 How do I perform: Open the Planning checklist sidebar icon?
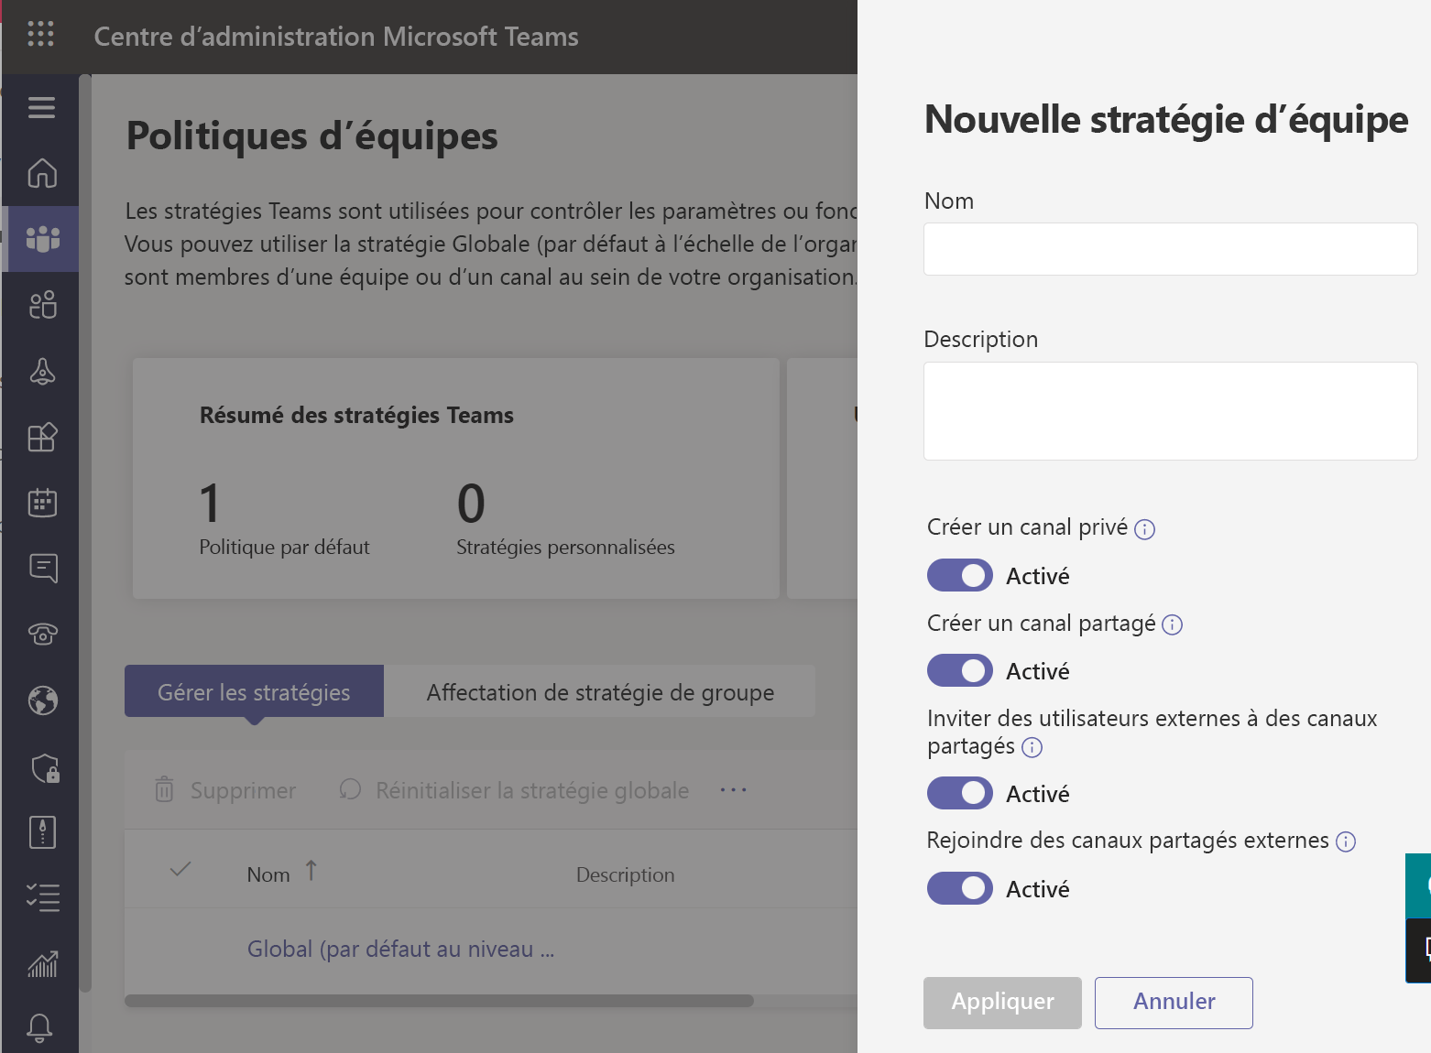point(42,897)
